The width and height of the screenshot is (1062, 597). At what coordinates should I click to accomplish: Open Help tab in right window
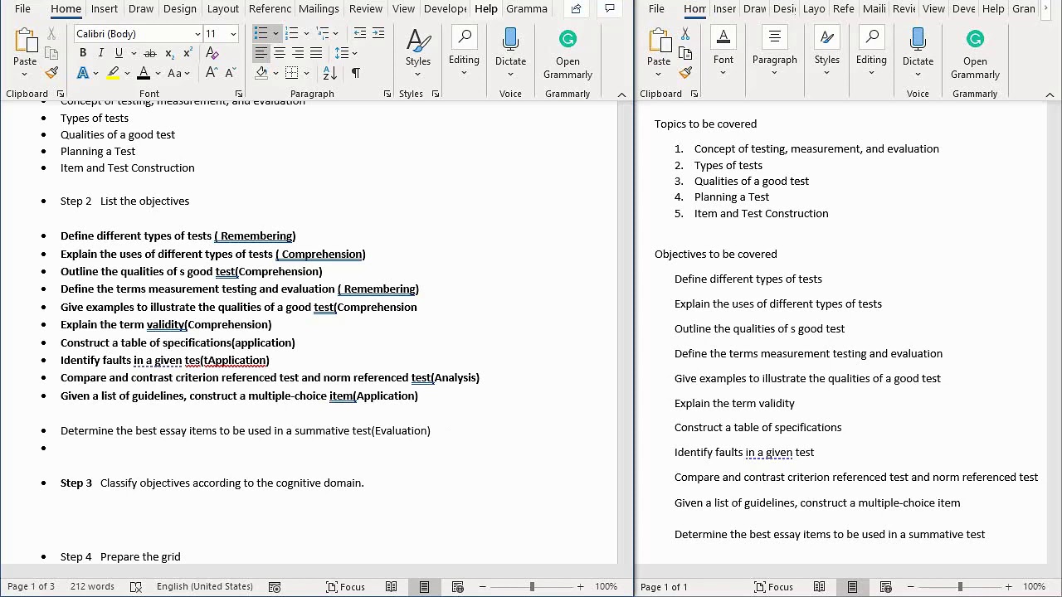(x=993, y=9)
